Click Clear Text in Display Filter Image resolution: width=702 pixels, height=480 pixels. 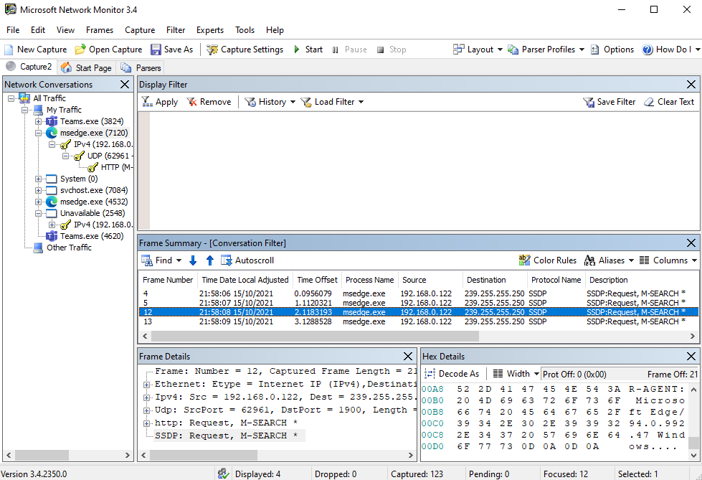tap(668, 102)
